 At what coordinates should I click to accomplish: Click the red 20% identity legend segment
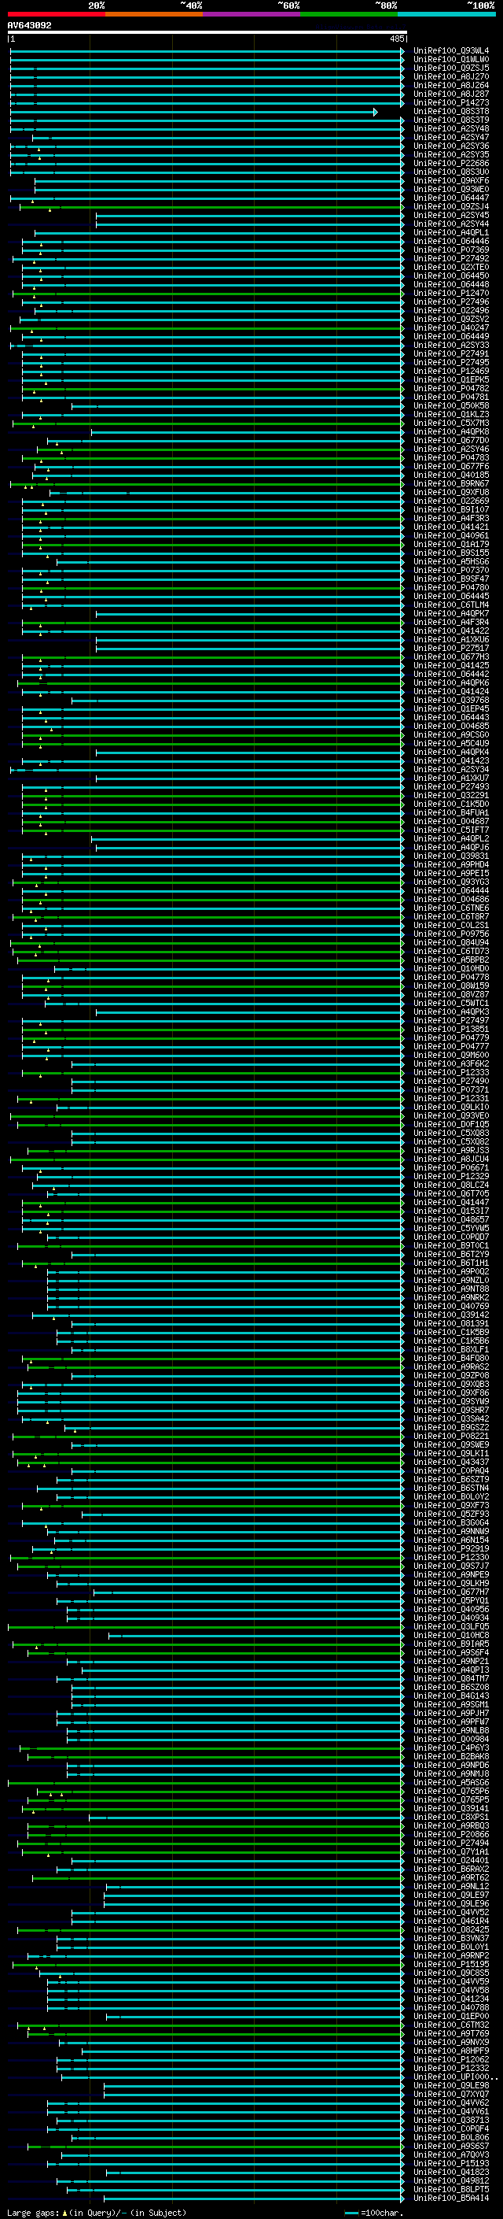point(56,15)
